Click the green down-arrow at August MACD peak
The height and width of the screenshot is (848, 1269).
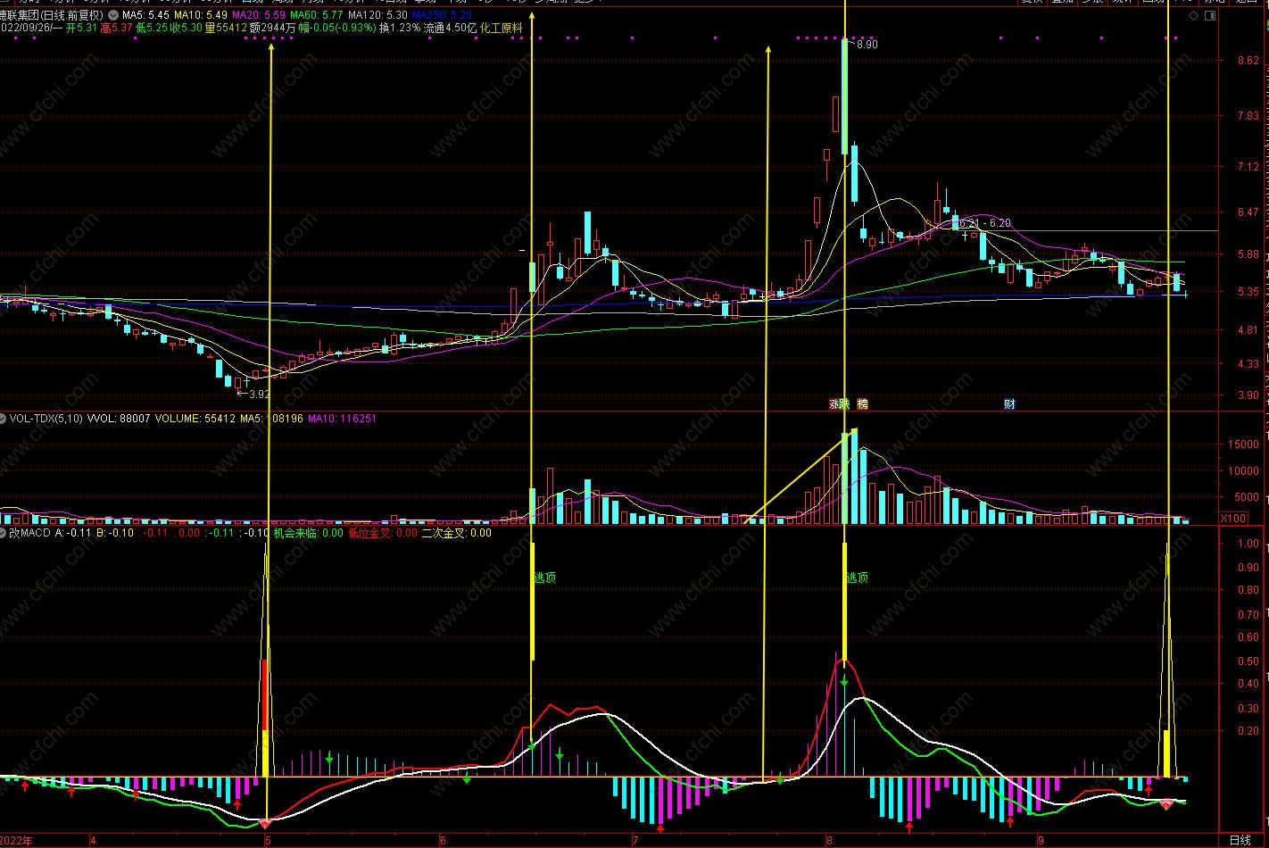coord(843,682)
